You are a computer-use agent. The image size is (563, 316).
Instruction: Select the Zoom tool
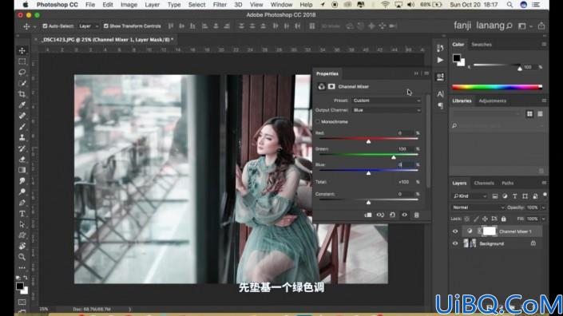coord(22,257)
